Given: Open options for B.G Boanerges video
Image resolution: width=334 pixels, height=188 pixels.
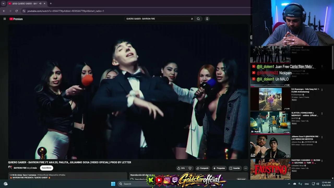Looking at the screenshot, I should (x=322, y=90).
